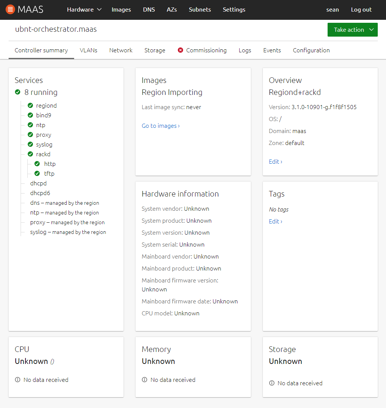Click the MAAS logo icon

(10, 10)
